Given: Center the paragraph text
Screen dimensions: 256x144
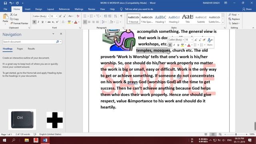Looking at the screenshot, I should coord(89,22).
